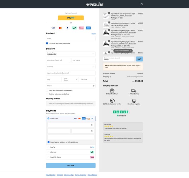Check Save this information for next time
Screen dimensions: 189x178
pos(47,91)
